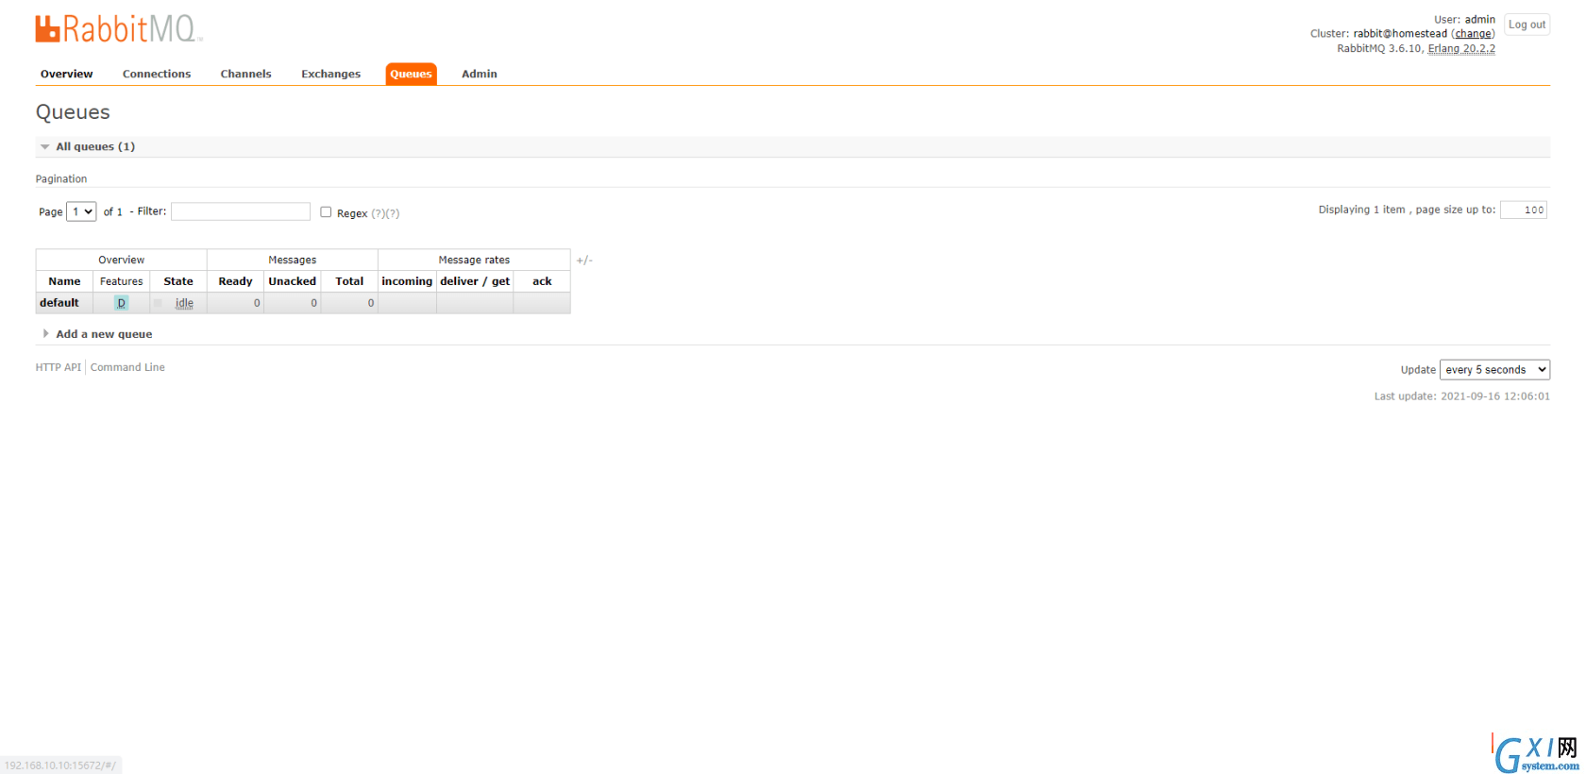Open the Connections tab
This screenshot has height=774, width=1586.
pyautogui.click(x=157, y=74)
